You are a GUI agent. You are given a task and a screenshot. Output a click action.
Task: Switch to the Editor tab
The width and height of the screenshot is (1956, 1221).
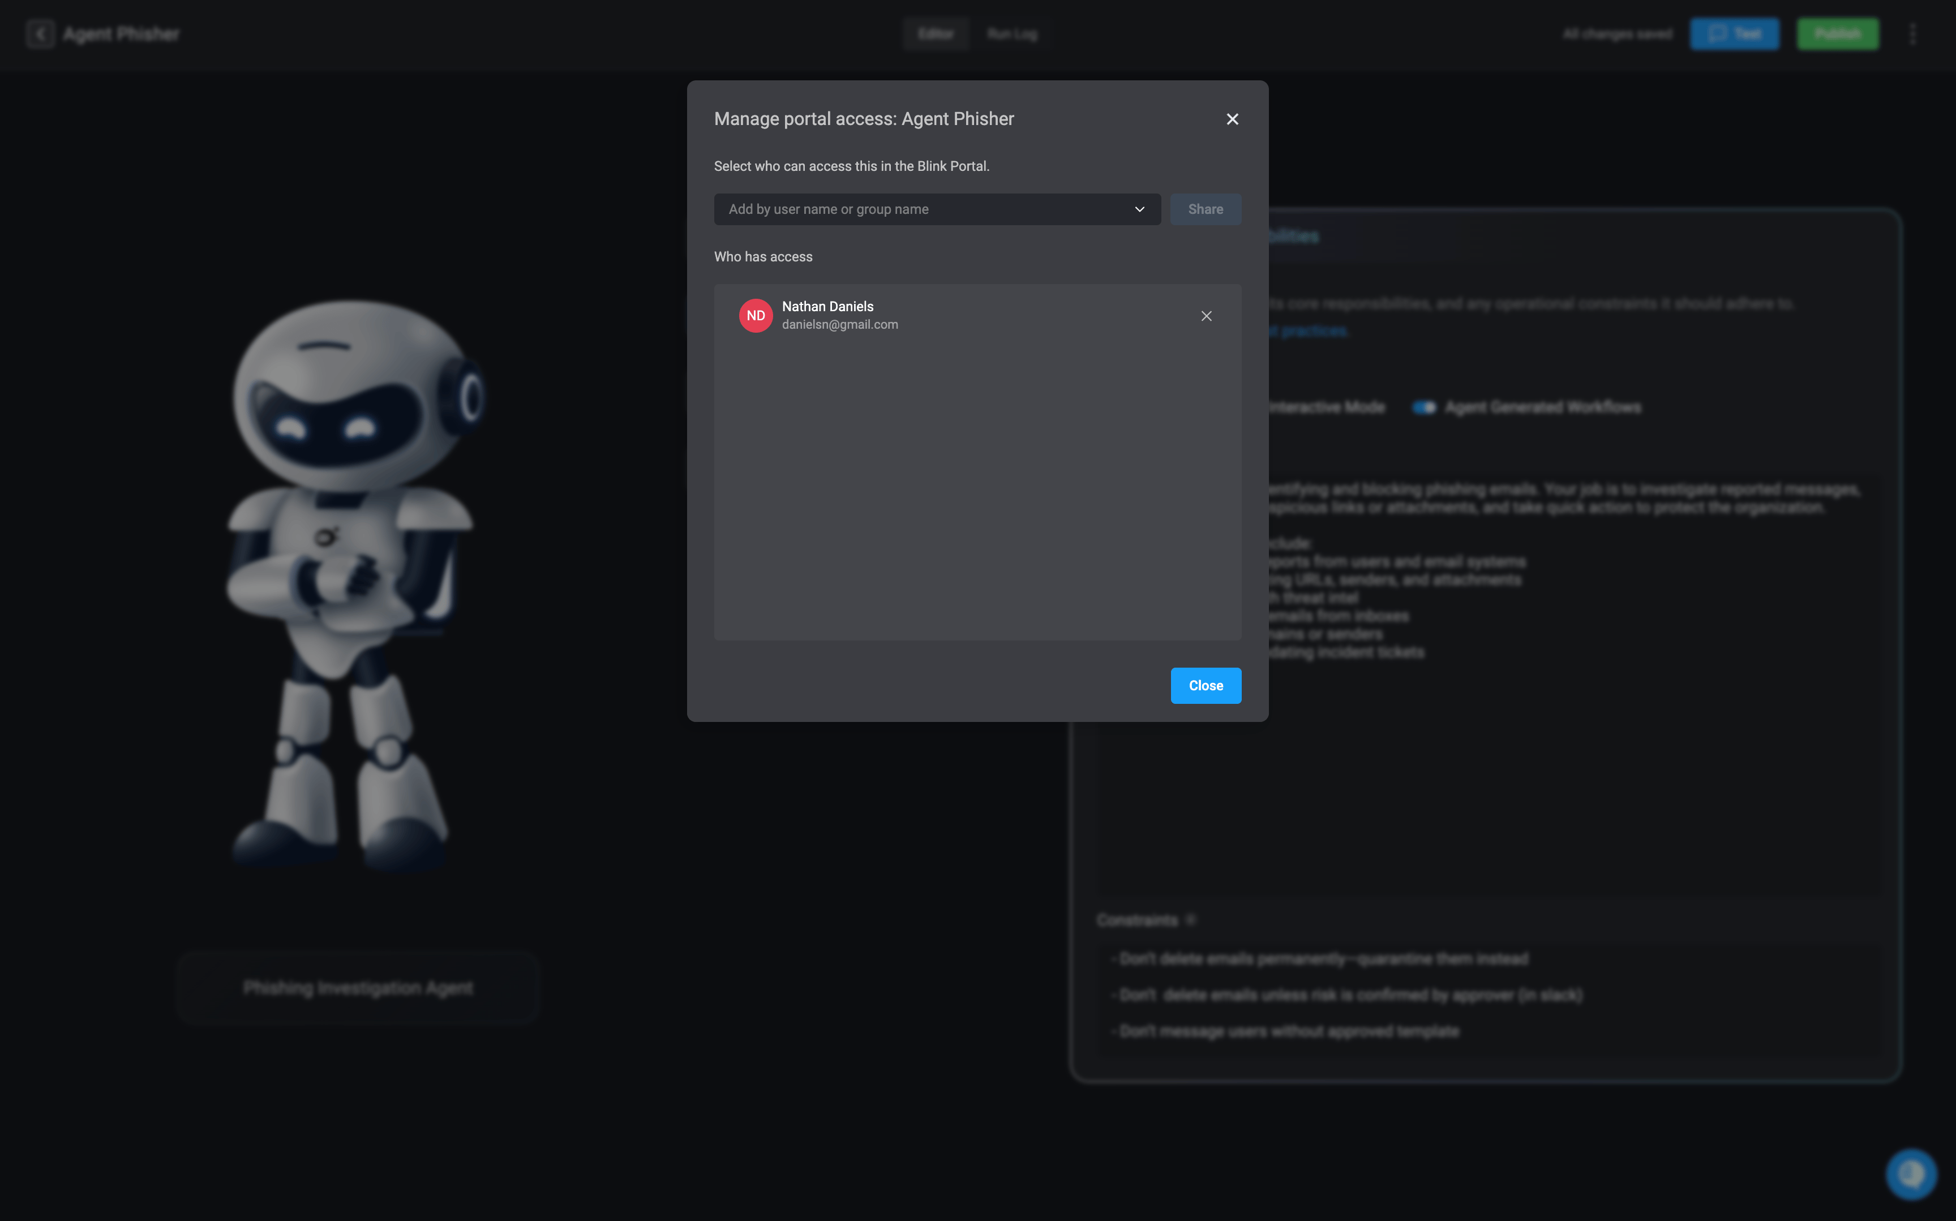[x=935, y=34]
